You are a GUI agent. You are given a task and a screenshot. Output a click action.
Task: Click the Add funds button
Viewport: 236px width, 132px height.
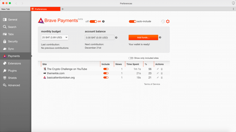tap(143, 37)
